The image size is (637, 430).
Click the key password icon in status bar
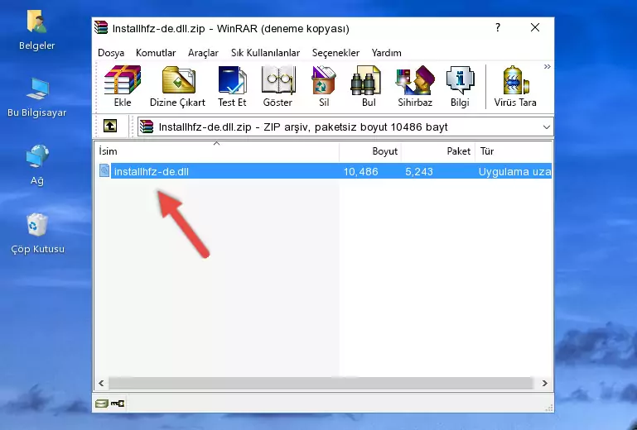[118, 404]
